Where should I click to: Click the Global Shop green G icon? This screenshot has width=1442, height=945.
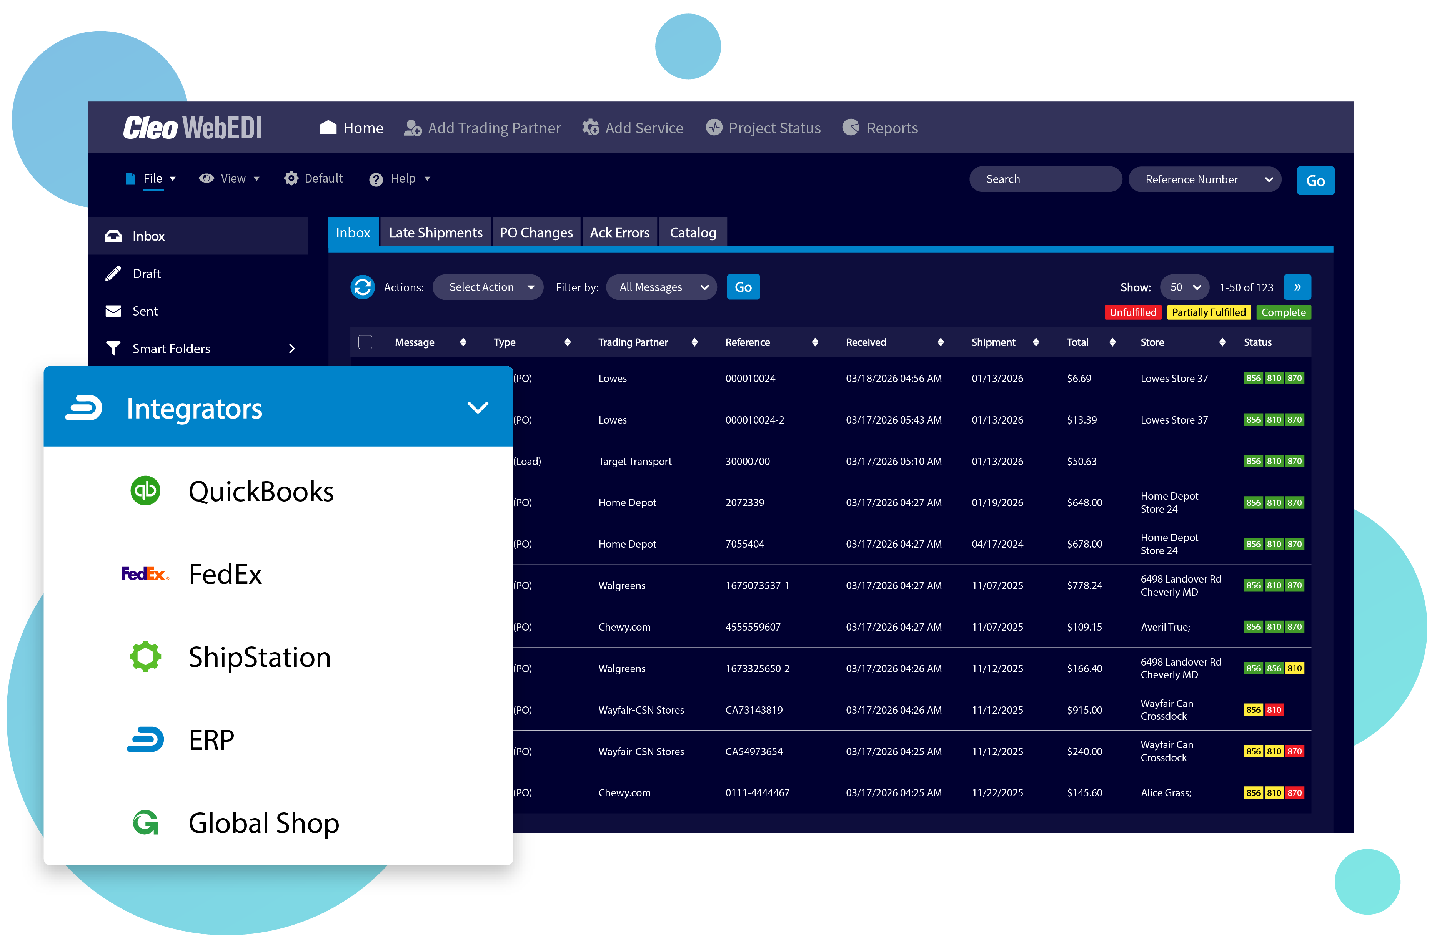point(145,822)
